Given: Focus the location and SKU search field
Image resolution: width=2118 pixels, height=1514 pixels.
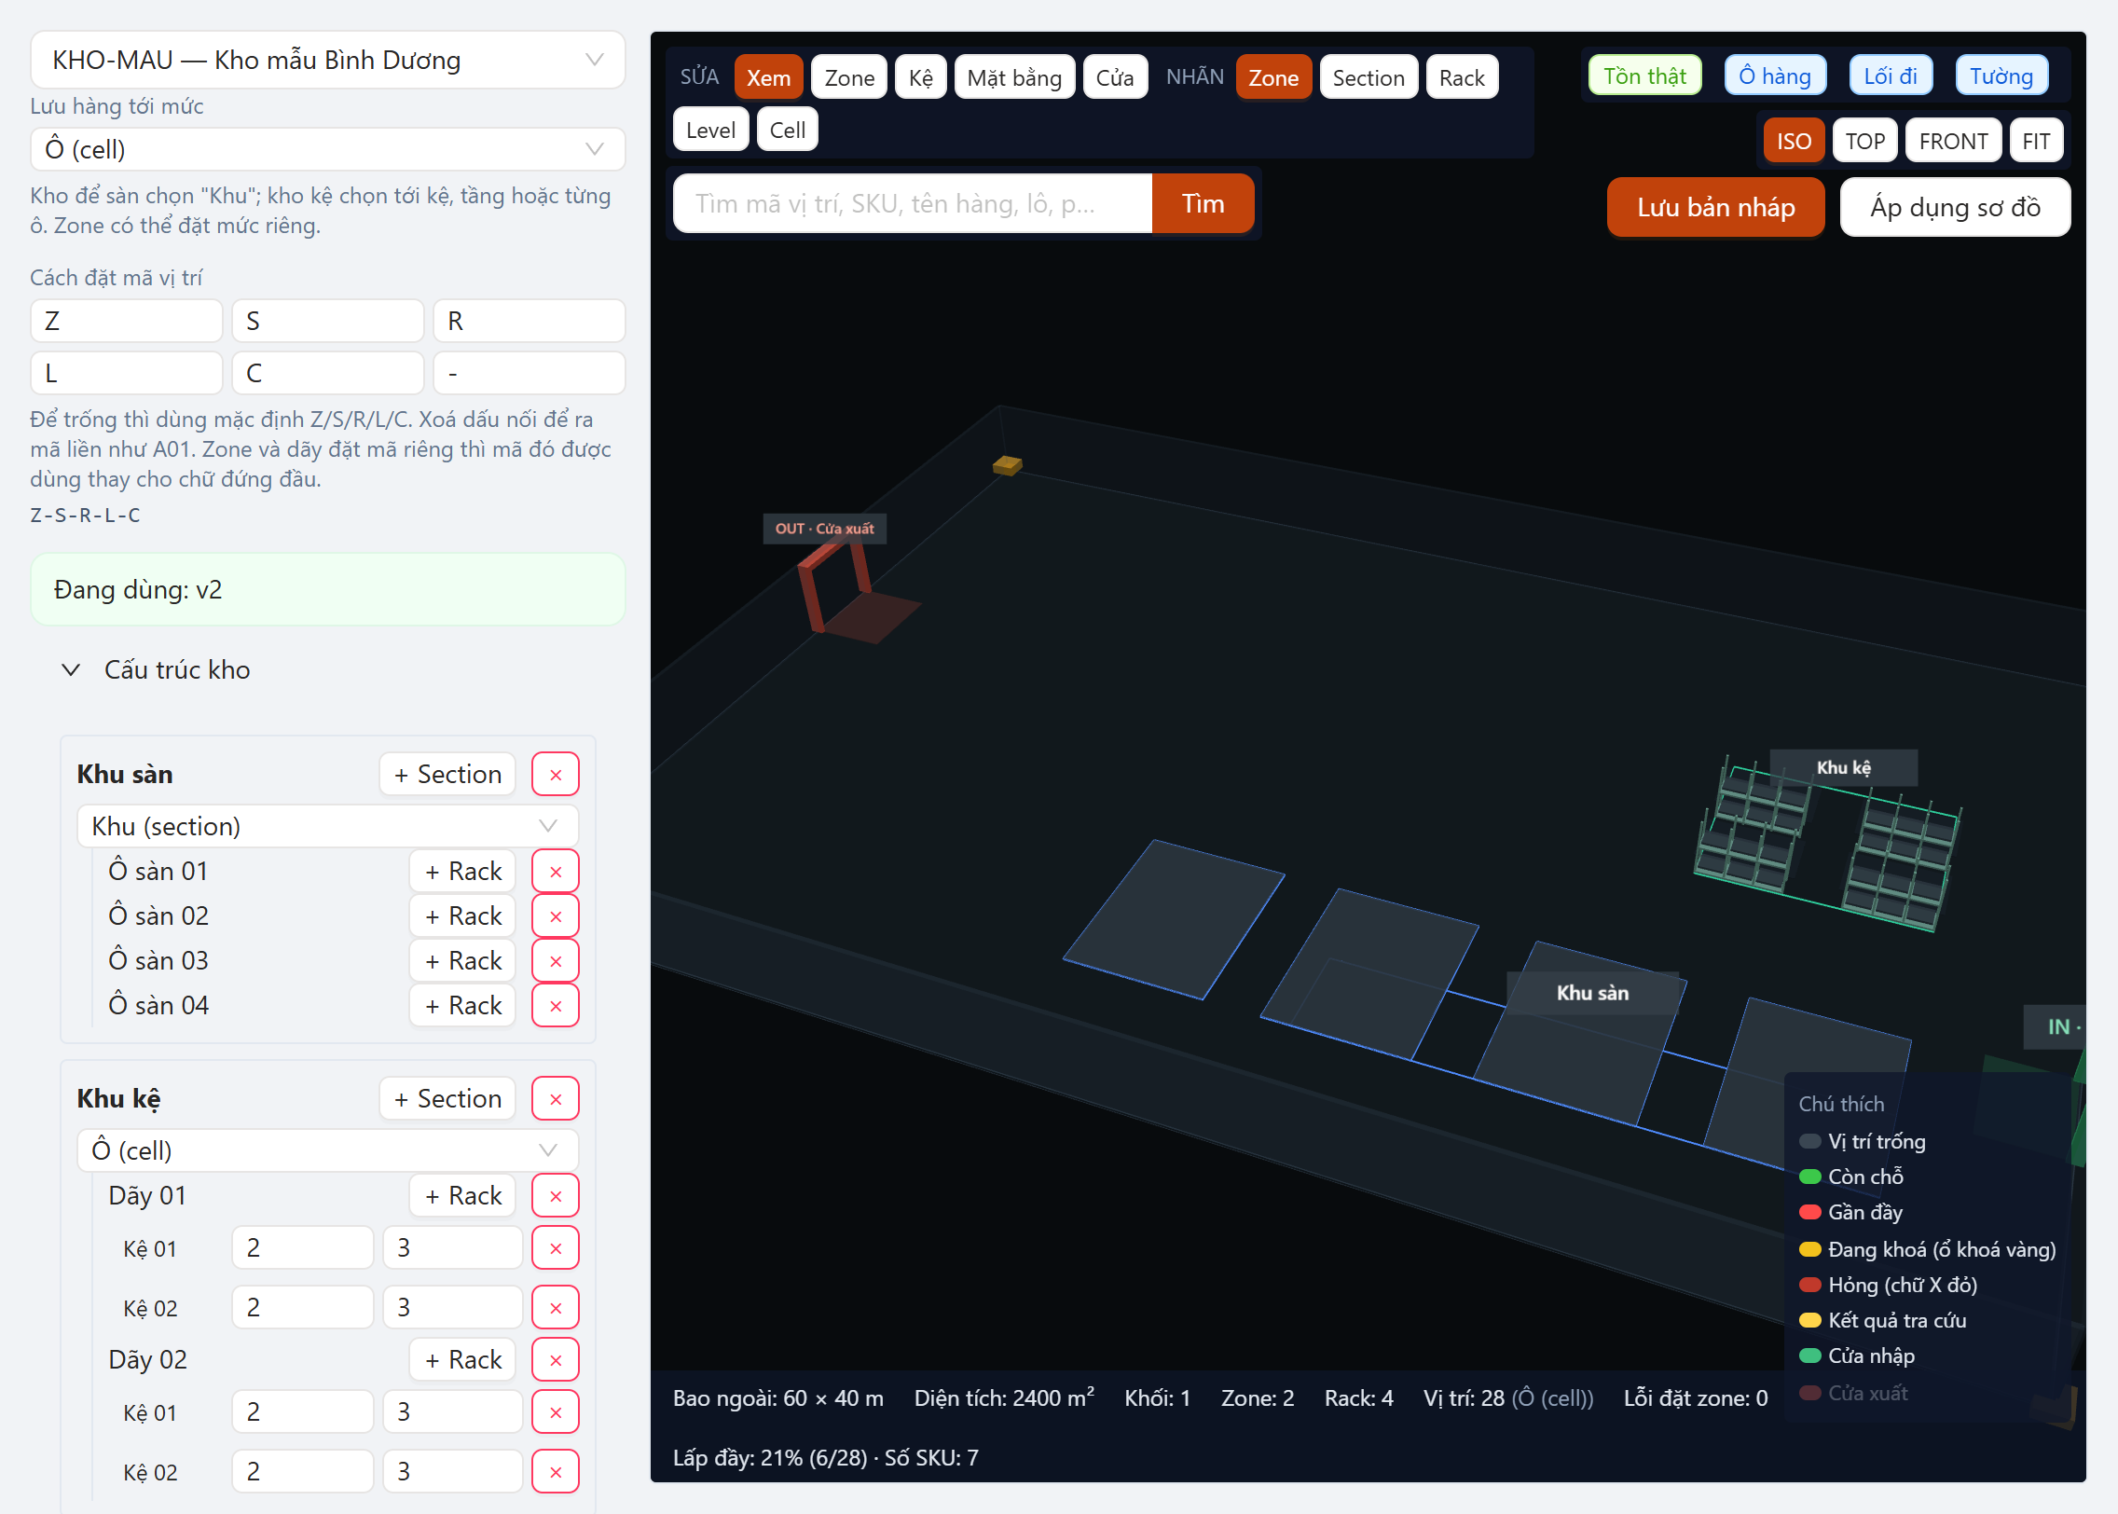Looking at the screenshot, I should tap(913, 204).
